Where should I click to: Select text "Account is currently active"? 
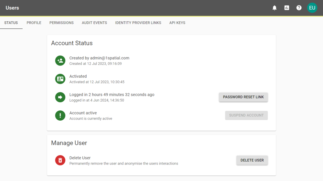click(x=91, y=119)
